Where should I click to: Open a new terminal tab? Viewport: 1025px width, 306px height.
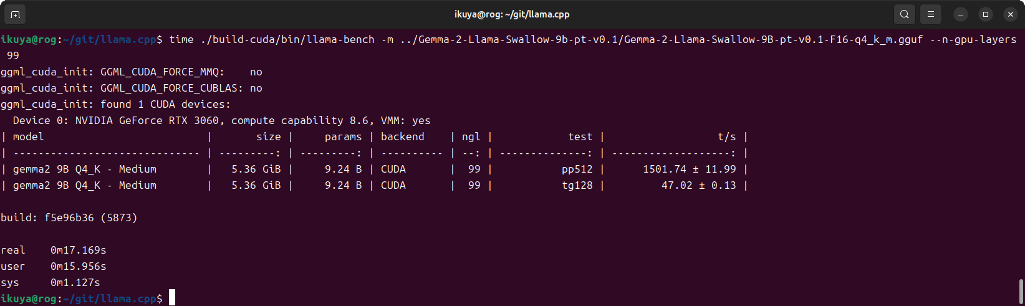[15, 14]
